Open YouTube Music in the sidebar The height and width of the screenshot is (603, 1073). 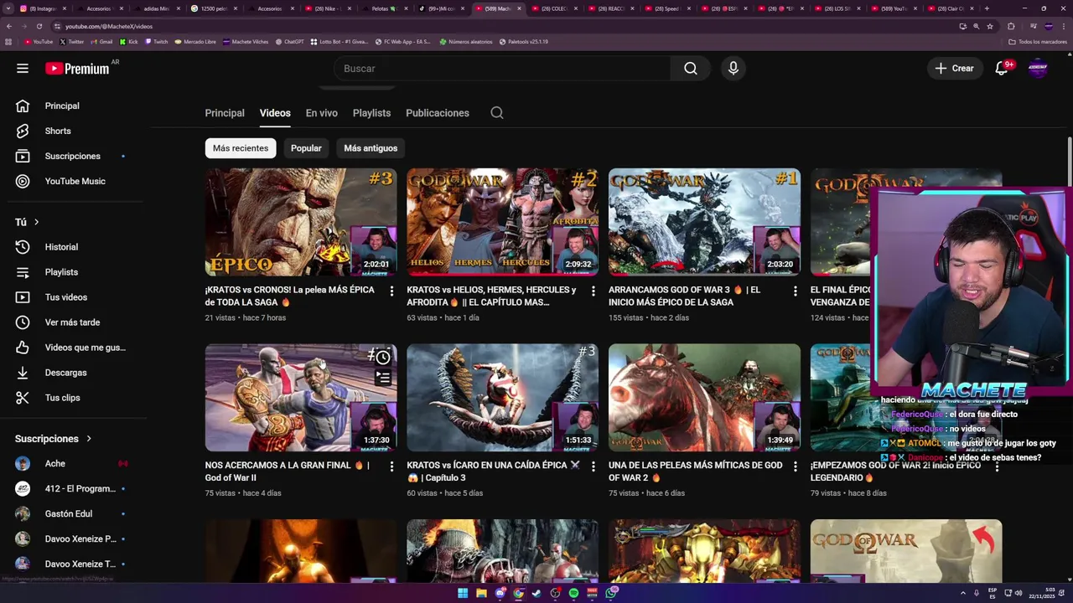tap(74, 182)
